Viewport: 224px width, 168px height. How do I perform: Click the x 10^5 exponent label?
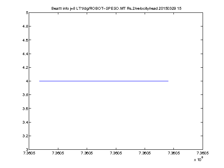click(x=199, y=159)
